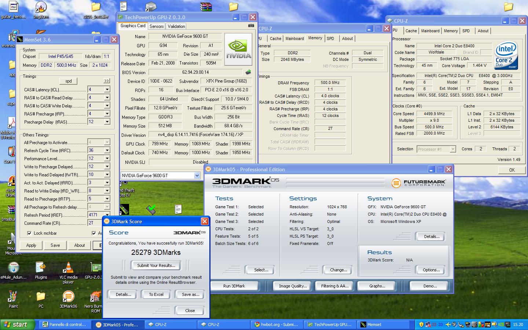The width and height of the screenshot is (528, 330).
Task: Click the GPU-Z screenshot camera icon
Action: (251, 26)
